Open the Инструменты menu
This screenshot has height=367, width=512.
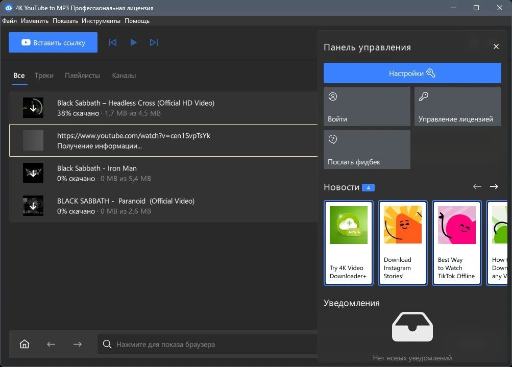(101, 21)
